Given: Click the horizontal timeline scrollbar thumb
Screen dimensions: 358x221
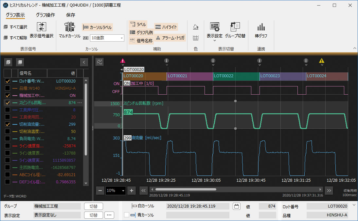Looking at the screenshot, I should coord(186,190).
